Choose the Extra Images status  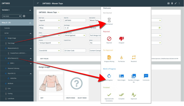click(121, 76)
